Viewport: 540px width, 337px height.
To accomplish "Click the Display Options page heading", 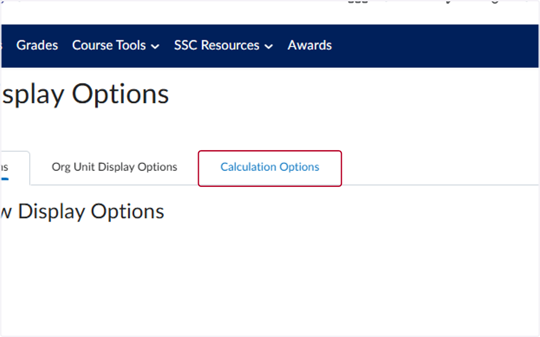I will 85,94.
